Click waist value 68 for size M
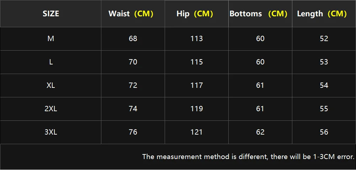The width and height of the screenshot is (356, 170). tap(133, 39)
